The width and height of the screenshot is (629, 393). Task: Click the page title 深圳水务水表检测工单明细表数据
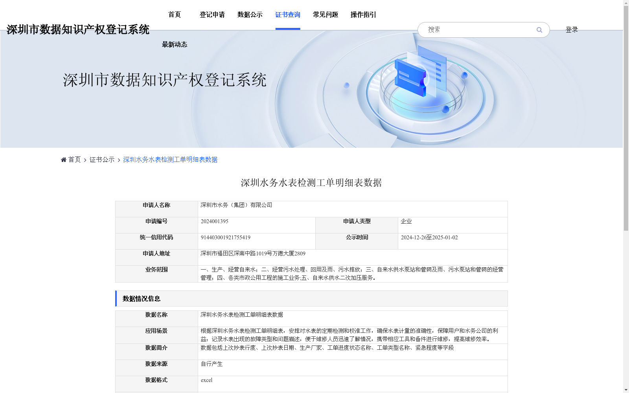click(311, 183)
